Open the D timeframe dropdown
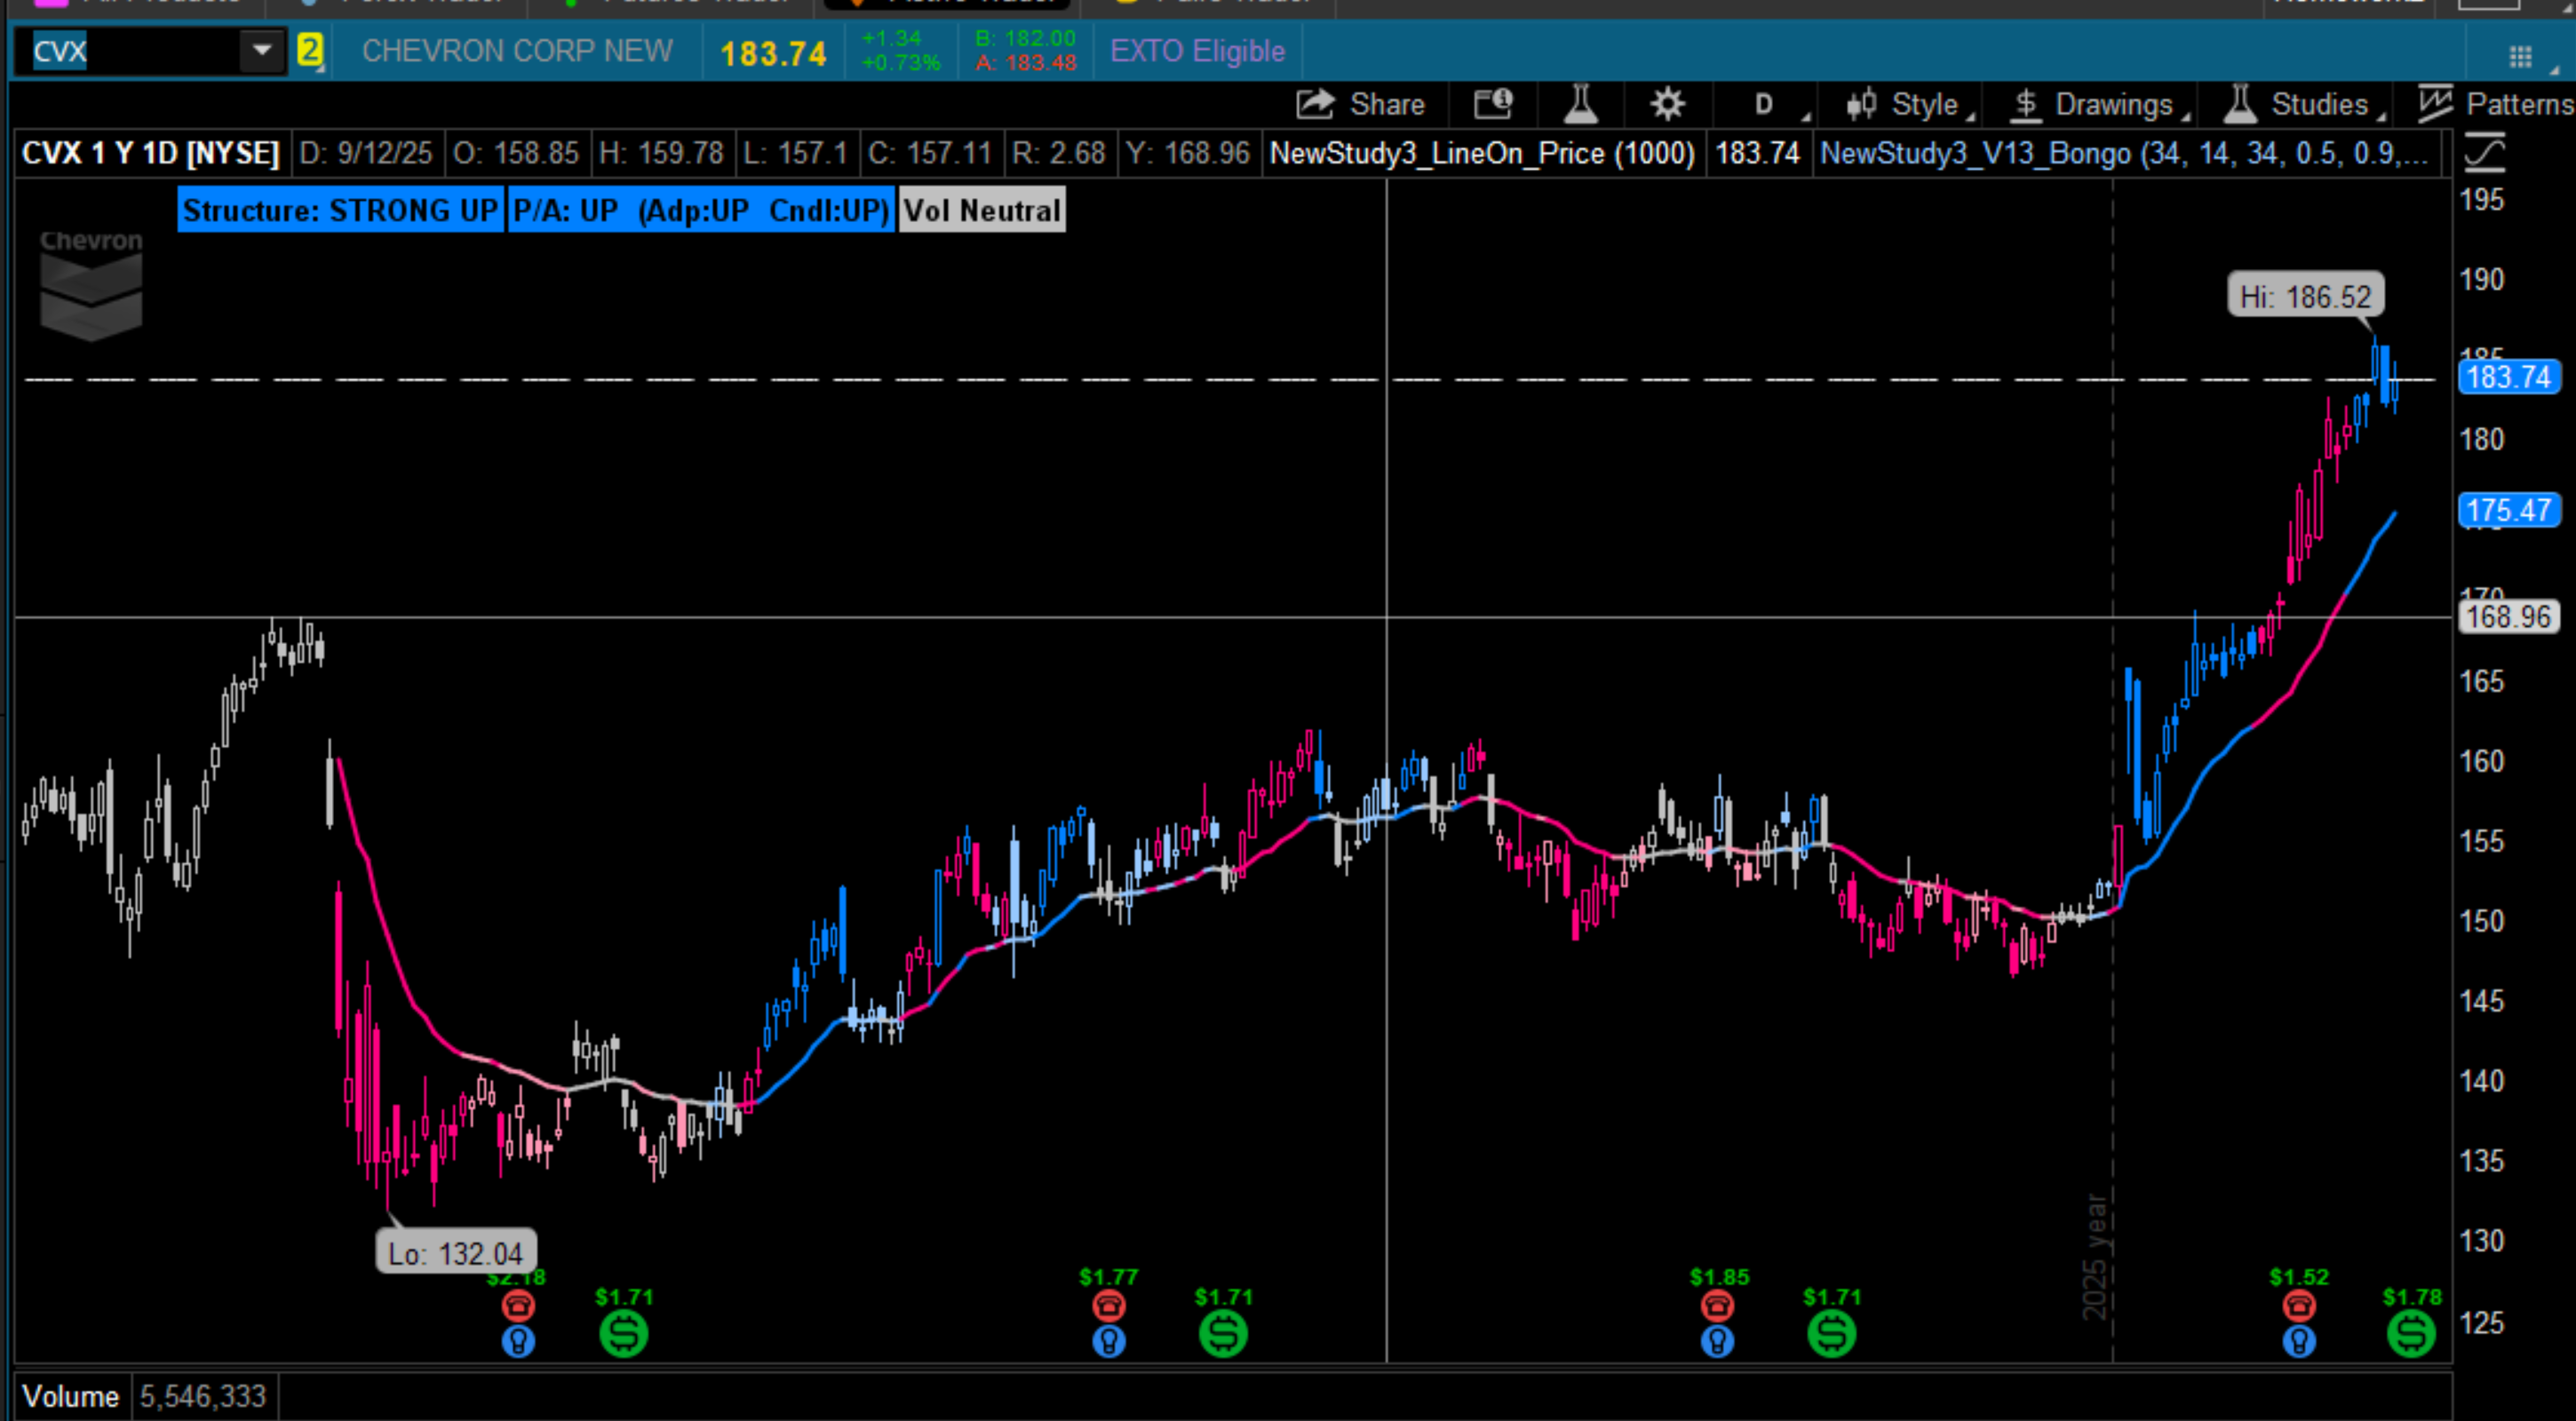The width and height of the screenshot is (2576, 1421). (x=1765, y=104)
